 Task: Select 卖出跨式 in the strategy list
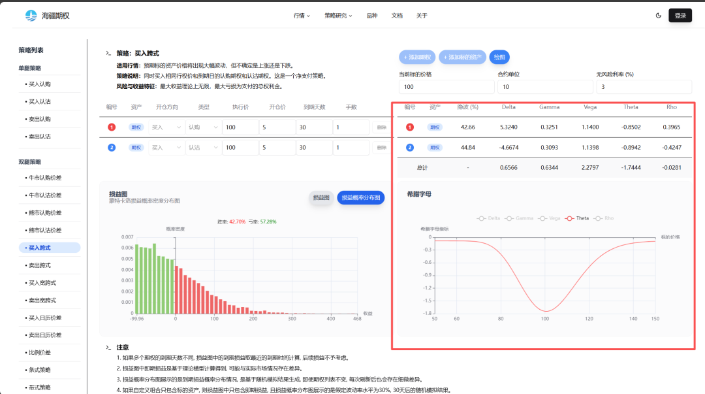click(40, 265)
